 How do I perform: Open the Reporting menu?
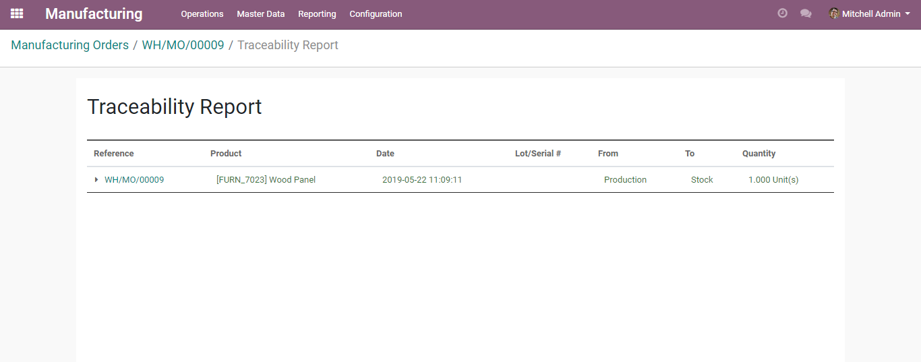pyautogui.click(x=317, y=13)
